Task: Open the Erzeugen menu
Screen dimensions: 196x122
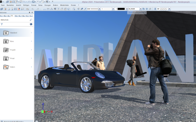Action: tap(48, 5)
